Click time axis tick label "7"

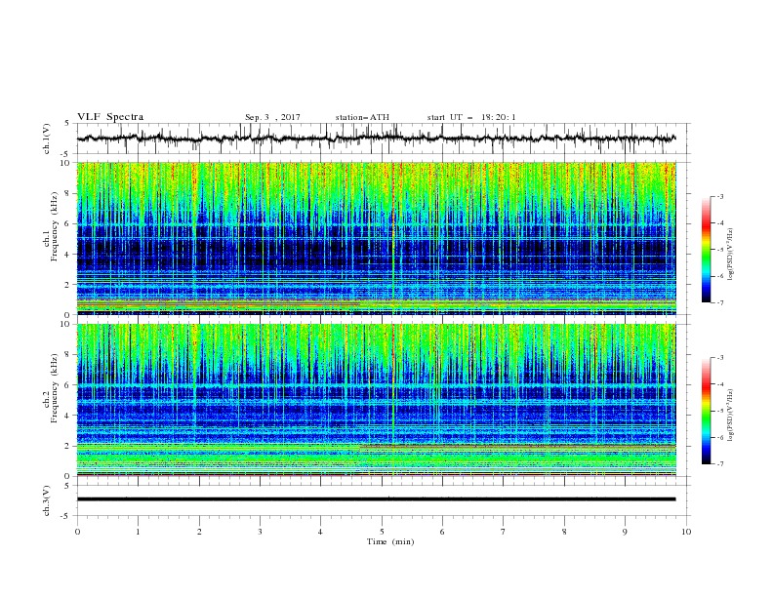click(x=504, y=532)
